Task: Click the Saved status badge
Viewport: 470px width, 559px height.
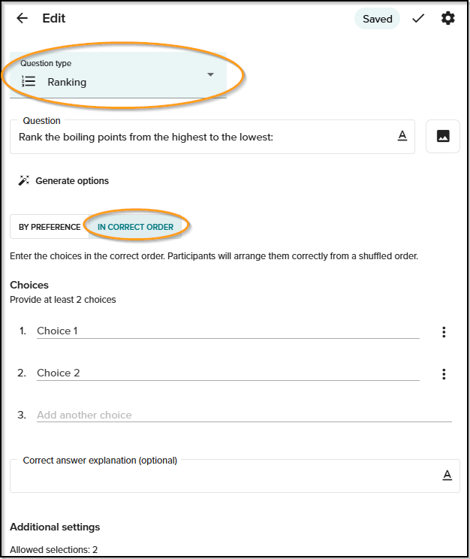Action: click(378, 19)
